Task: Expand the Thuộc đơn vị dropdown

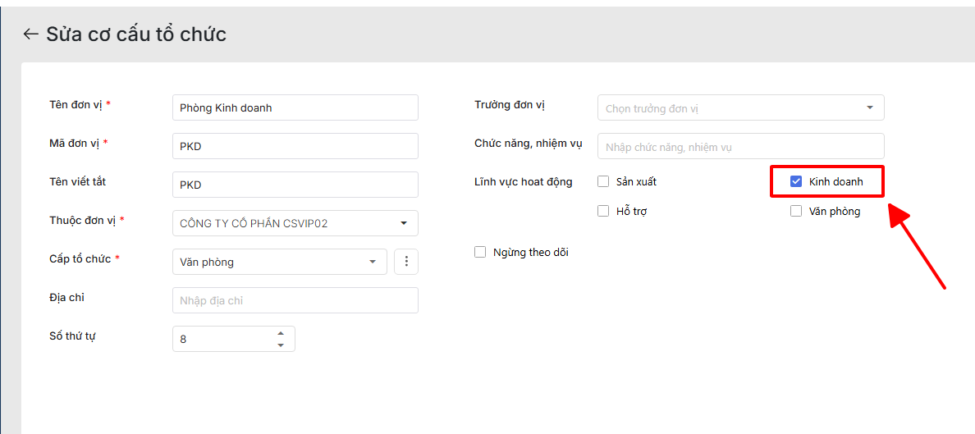Action: (x=403, y=223)
